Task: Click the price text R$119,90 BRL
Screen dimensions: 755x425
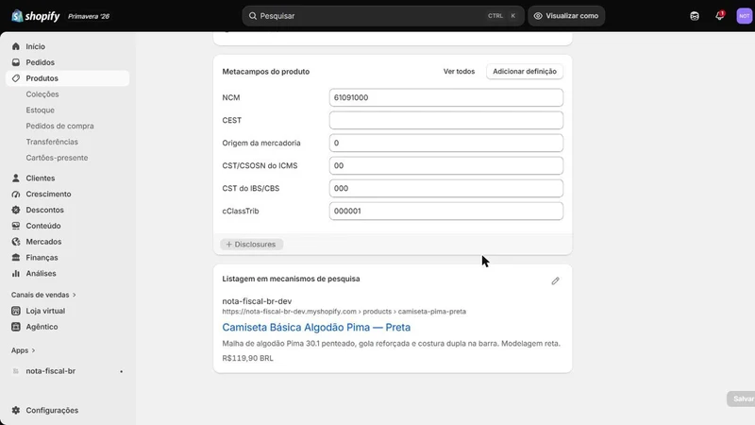Action: [x=247, y=358]
